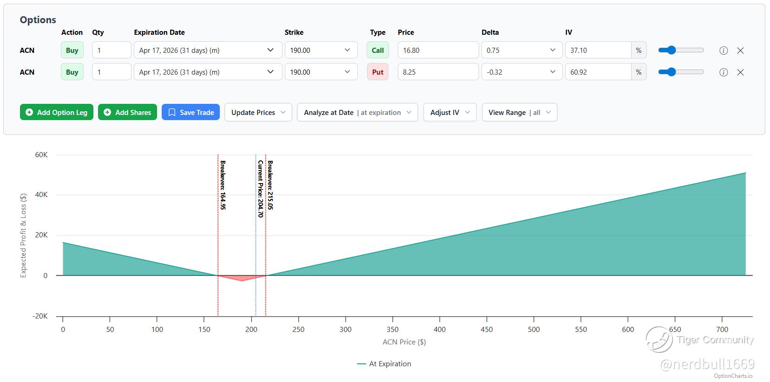This screenshot has height=382, width=770.
Task: Toggle the Buy action on Put row
Action: click(x=72, y=72)
